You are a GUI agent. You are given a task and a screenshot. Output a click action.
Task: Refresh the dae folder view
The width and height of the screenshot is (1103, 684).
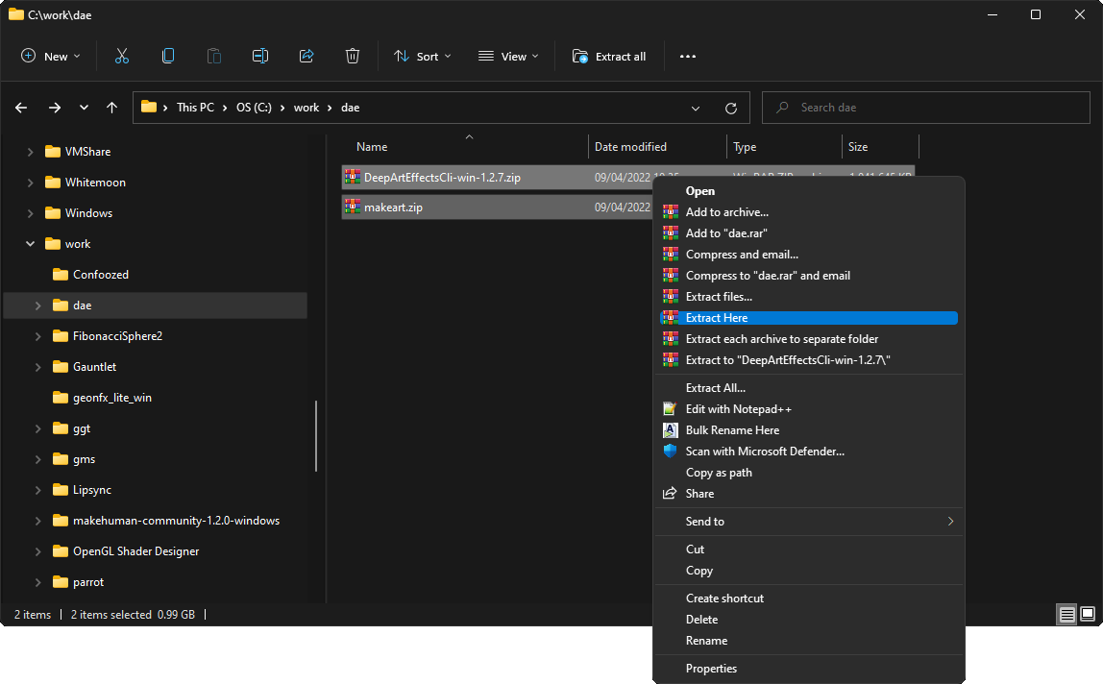[731, 108]
